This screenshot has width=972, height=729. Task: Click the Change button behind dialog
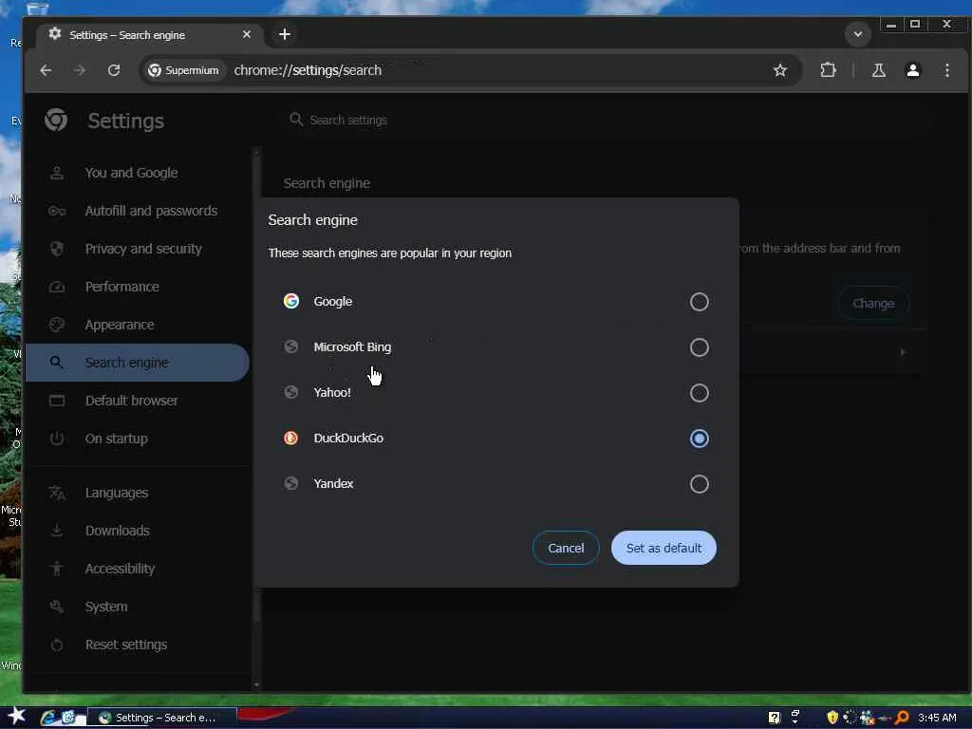873,304
